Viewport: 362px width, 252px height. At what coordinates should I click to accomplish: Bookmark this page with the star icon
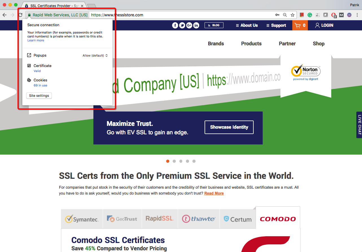293,15
